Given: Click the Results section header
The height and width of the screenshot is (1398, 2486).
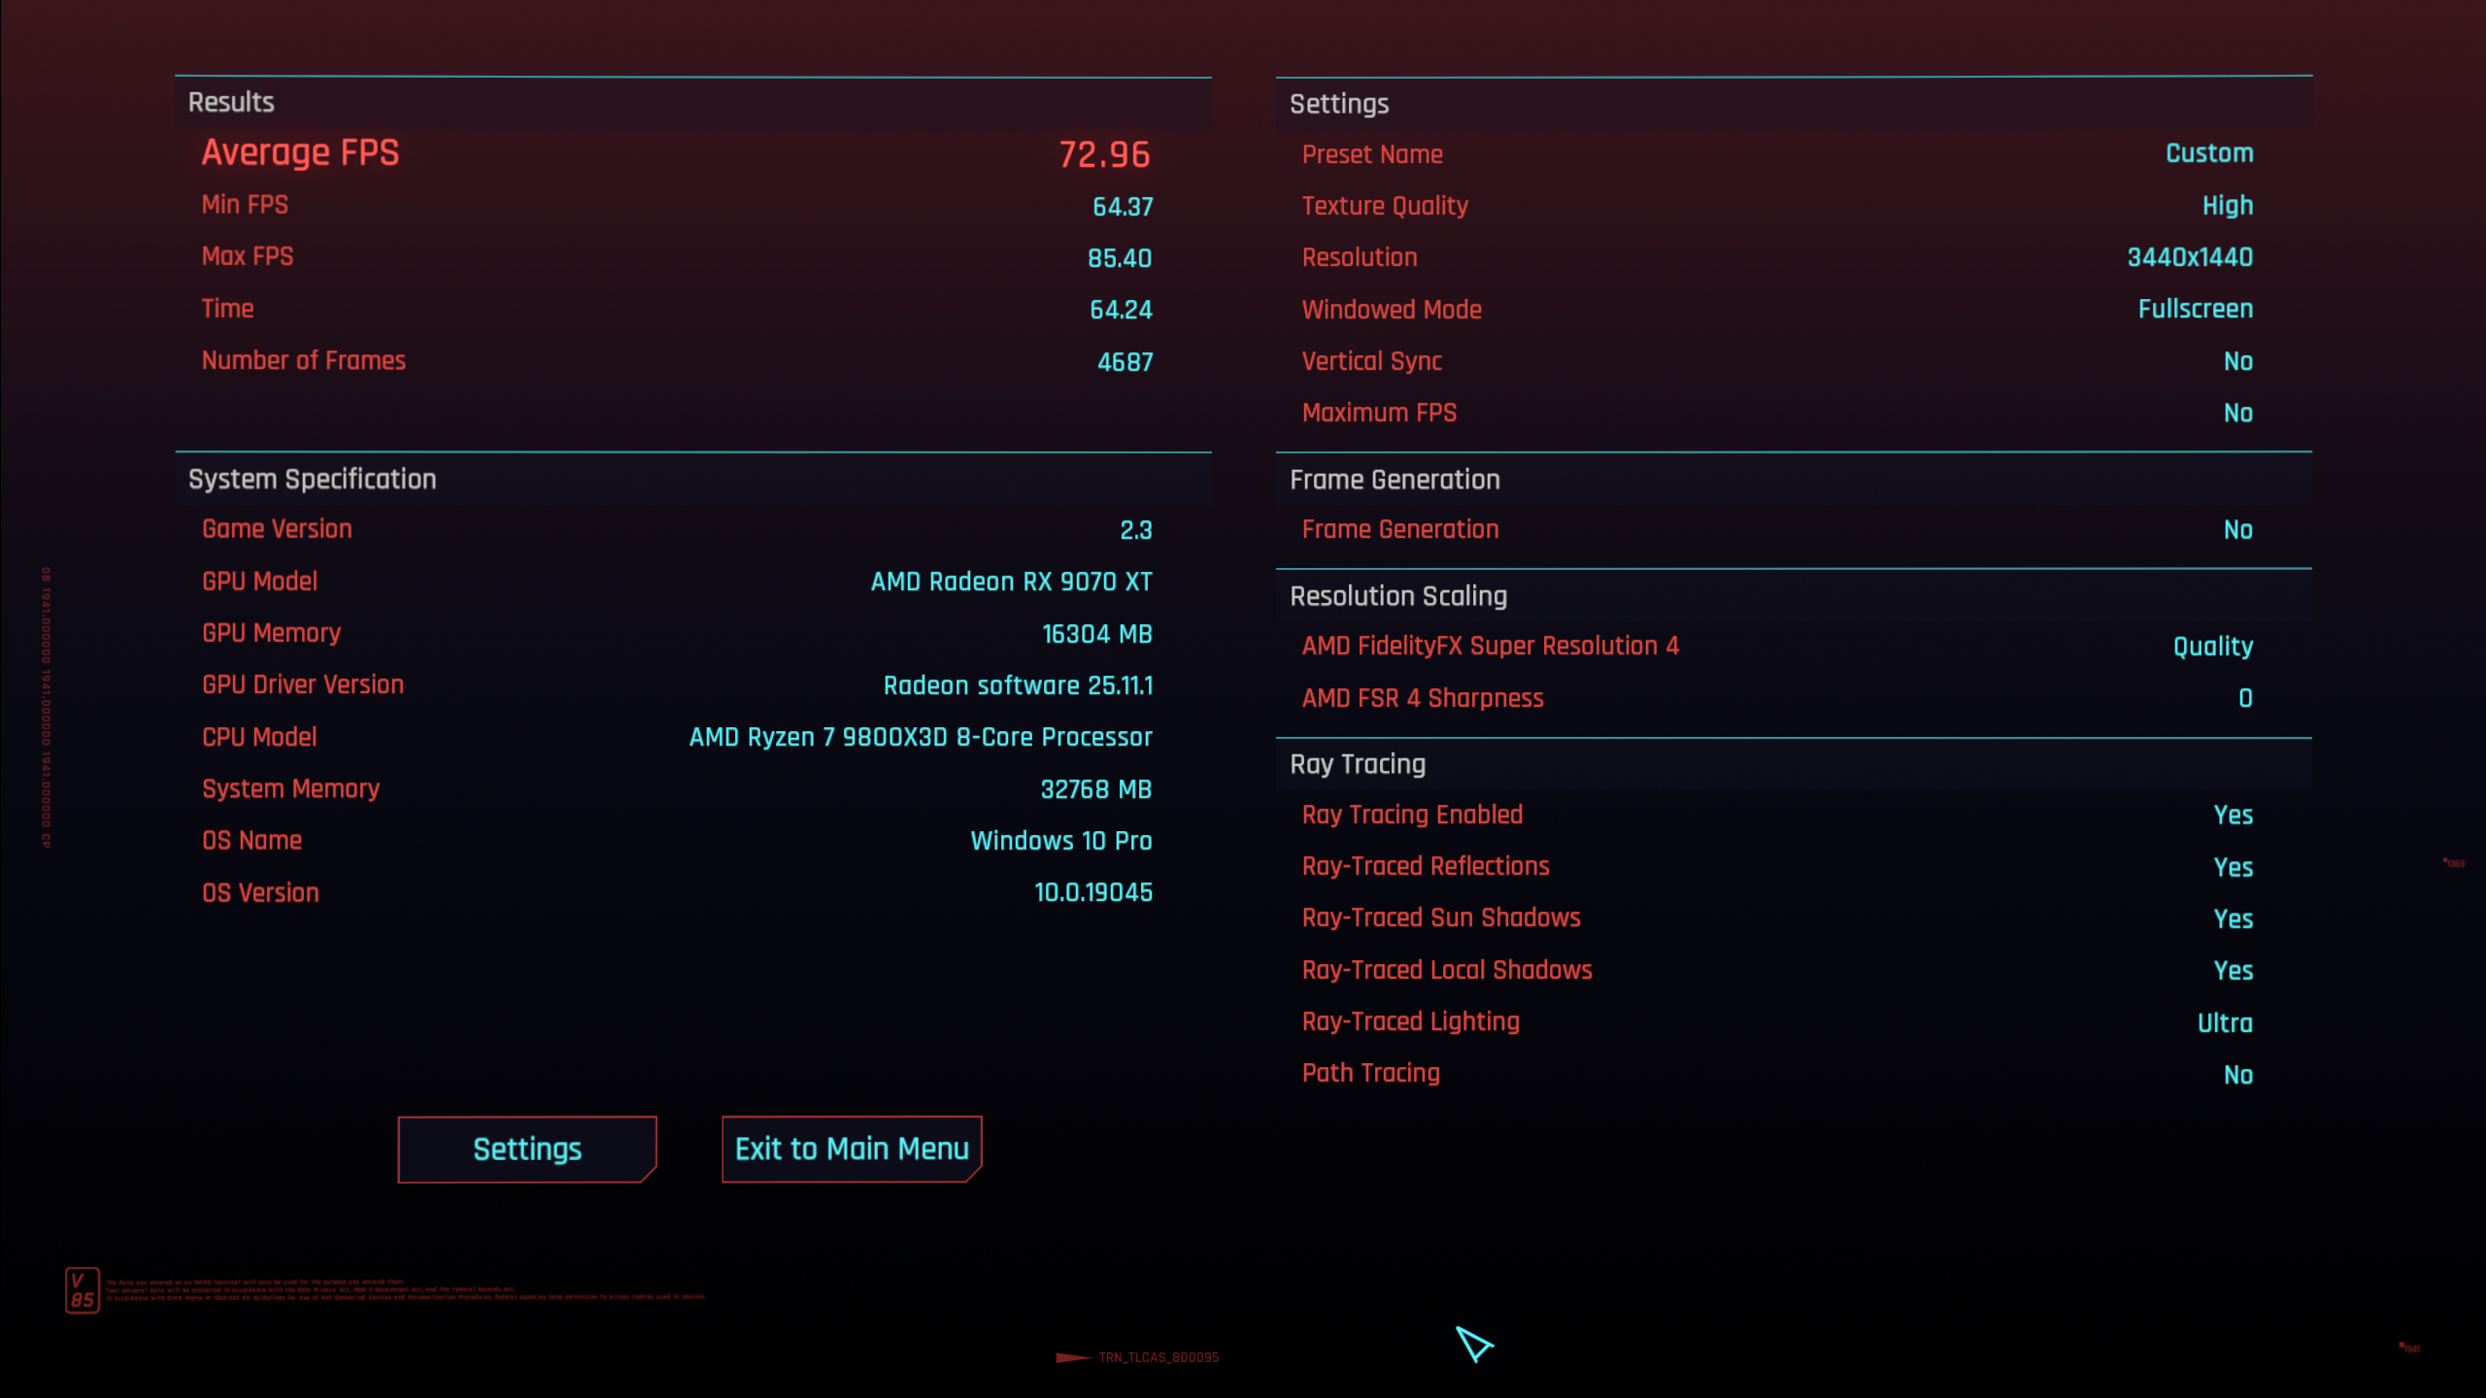Looking at the screenshot, I should [x=231, y=102].
